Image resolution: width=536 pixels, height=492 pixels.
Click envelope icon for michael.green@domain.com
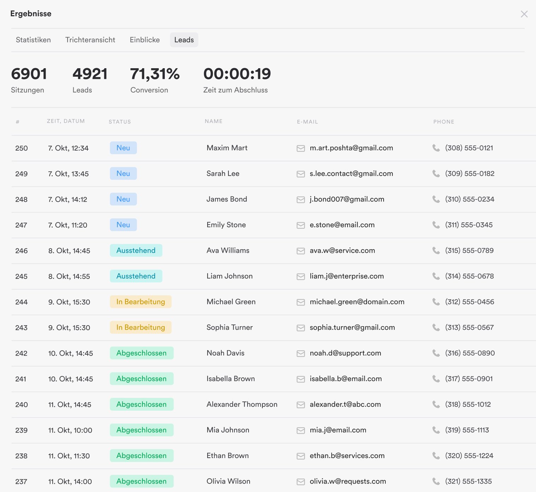tap(301, 302)
